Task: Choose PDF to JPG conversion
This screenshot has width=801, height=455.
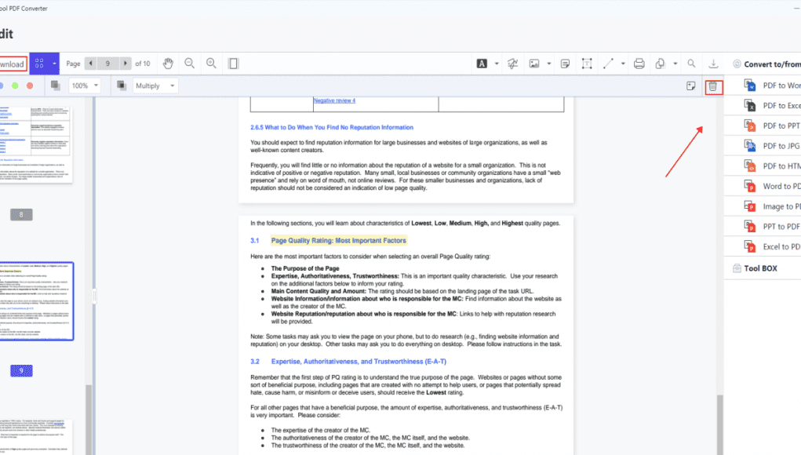Action: [x=773, y=146]
